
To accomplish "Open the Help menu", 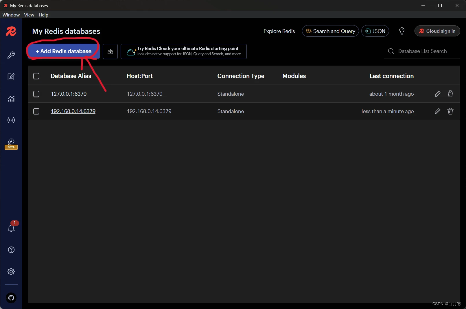I will 43,15.
